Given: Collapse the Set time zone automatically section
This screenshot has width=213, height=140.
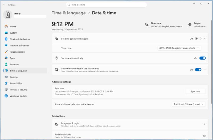Looking at the screenshot, I should (204, 39).
